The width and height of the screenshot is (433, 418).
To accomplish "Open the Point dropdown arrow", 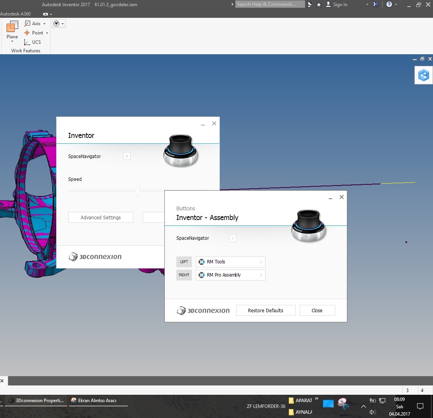I will point(47,33).
